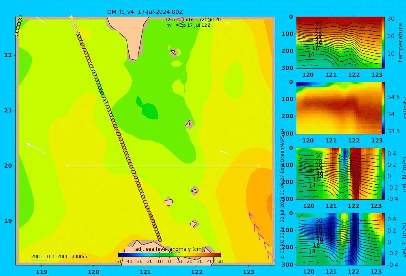406x276 pixels.
Task: Click latitude label 19 on main map
Action: [x=8, y=221]
